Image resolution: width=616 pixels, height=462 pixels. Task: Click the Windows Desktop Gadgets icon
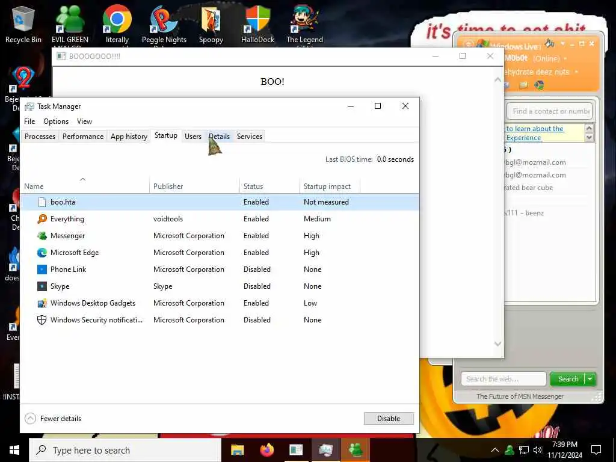(42, 303)
